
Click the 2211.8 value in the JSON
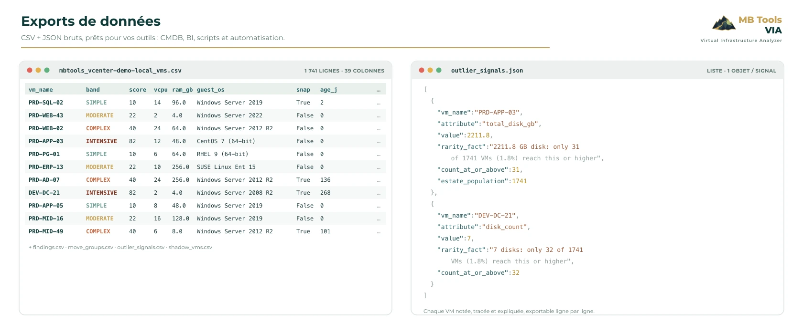478,136
